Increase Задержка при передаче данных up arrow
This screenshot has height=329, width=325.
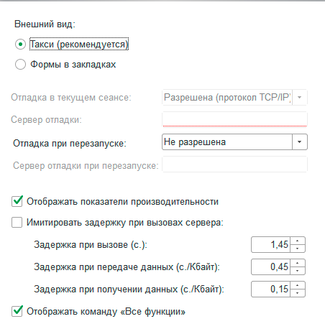[298, 263]
